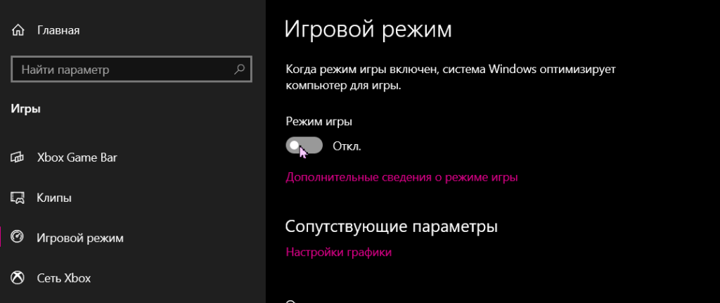Image resolution: width=720 pixels, height=303 pixels.
Task: Click the Откл. label beside the toggle
Action: [x=346, y=146]
